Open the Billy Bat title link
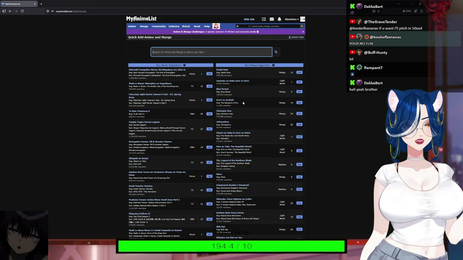 [221, 227]
